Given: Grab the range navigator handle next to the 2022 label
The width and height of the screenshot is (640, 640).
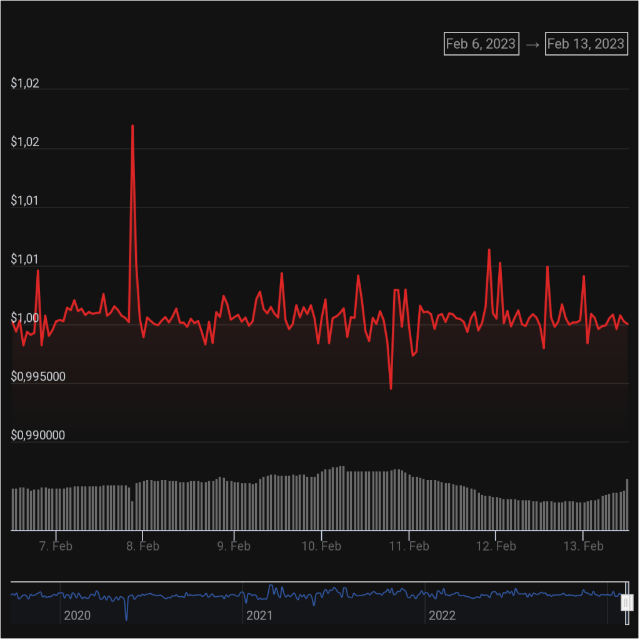Looking at the screenshot, I should coord(626,602).
